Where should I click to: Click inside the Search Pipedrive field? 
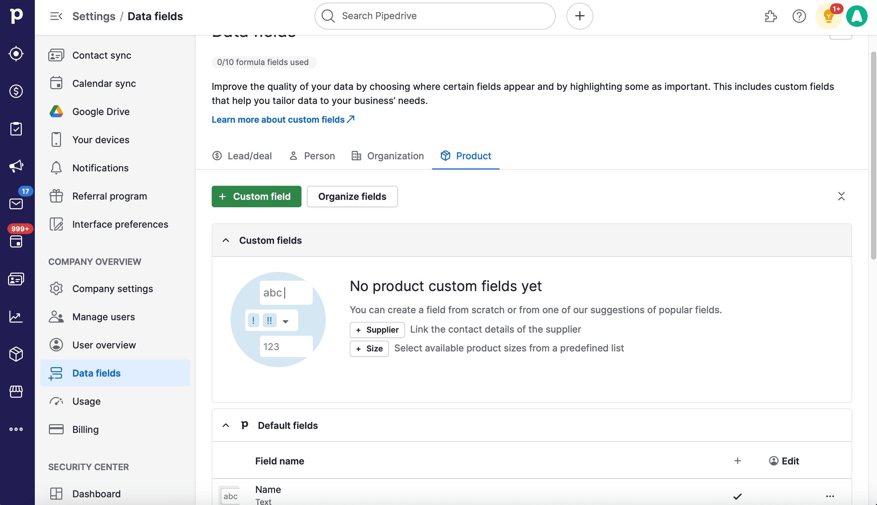point(434,16)
